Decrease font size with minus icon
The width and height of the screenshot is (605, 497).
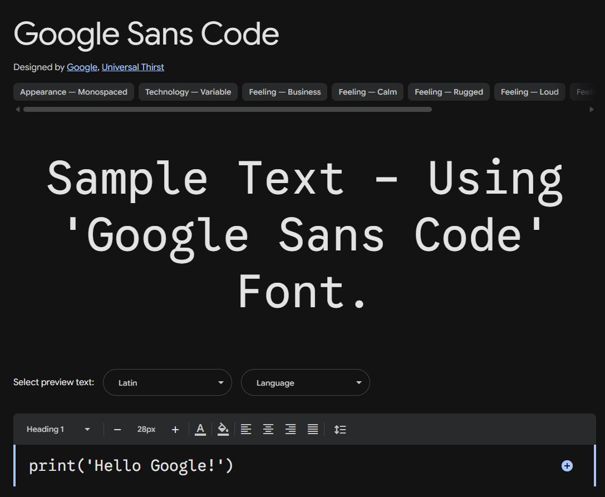pyautogui.click(x=117, y=430)
